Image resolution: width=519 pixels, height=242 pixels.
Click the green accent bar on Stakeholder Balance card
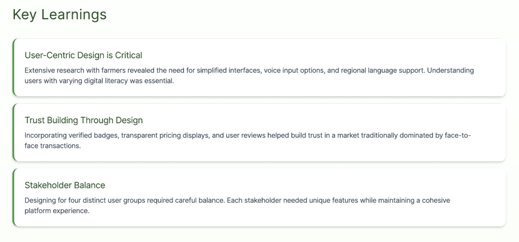[x=14, y=198]
